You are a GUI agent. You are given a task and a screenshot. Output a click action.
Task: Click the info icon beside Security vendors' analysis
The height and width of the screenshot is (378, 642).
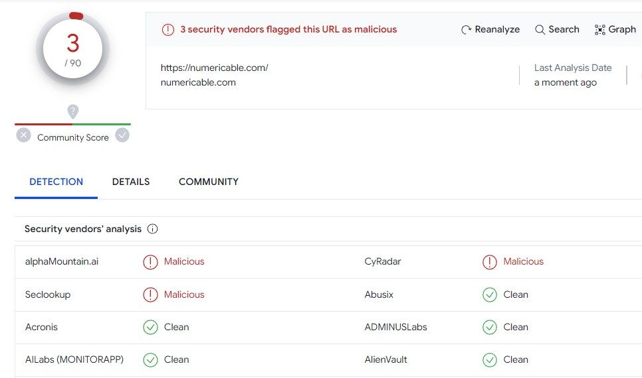152,229
